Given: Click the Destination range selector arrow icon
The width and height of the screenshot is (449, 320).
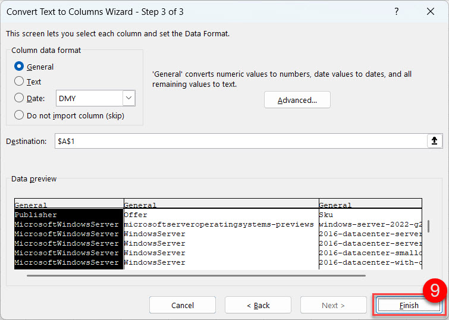Looking at the screenshot, I should [x=434, y=141].
